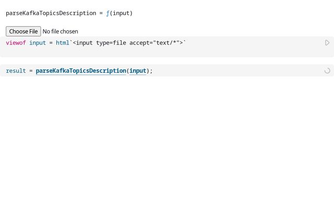The width and height of the screenshot is (334, 209).
Task: Click the accept="text/*" attribute text
Action: [x=154, y=43]
